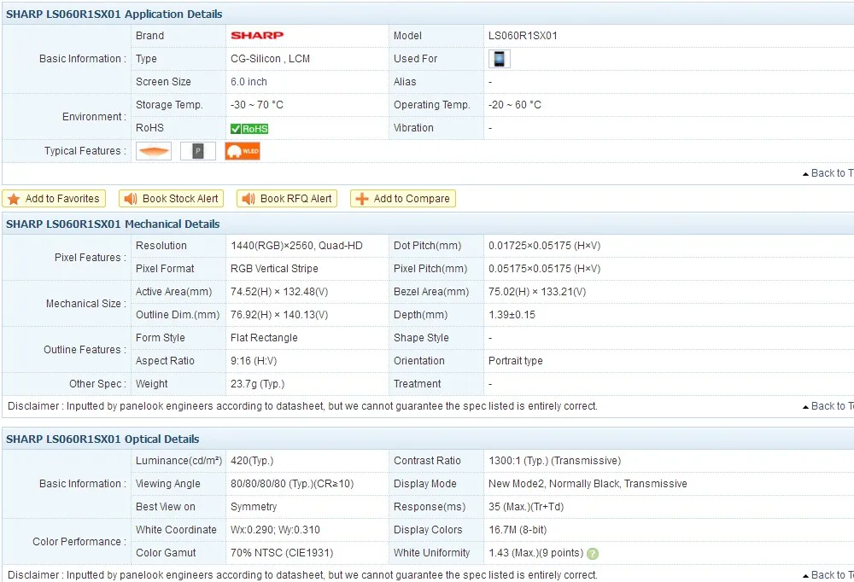Click the storage temp value -30 ~ 70 °C
This screenshot has height=582, width=854.
pyautogui.click(x=257, y=104)
